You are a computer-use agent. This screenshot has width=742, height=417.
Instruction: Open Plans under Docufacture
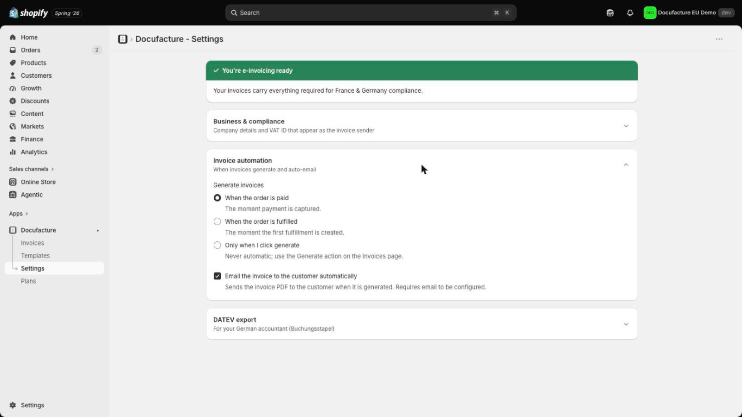pyautogui.click(x=28, y=281)
